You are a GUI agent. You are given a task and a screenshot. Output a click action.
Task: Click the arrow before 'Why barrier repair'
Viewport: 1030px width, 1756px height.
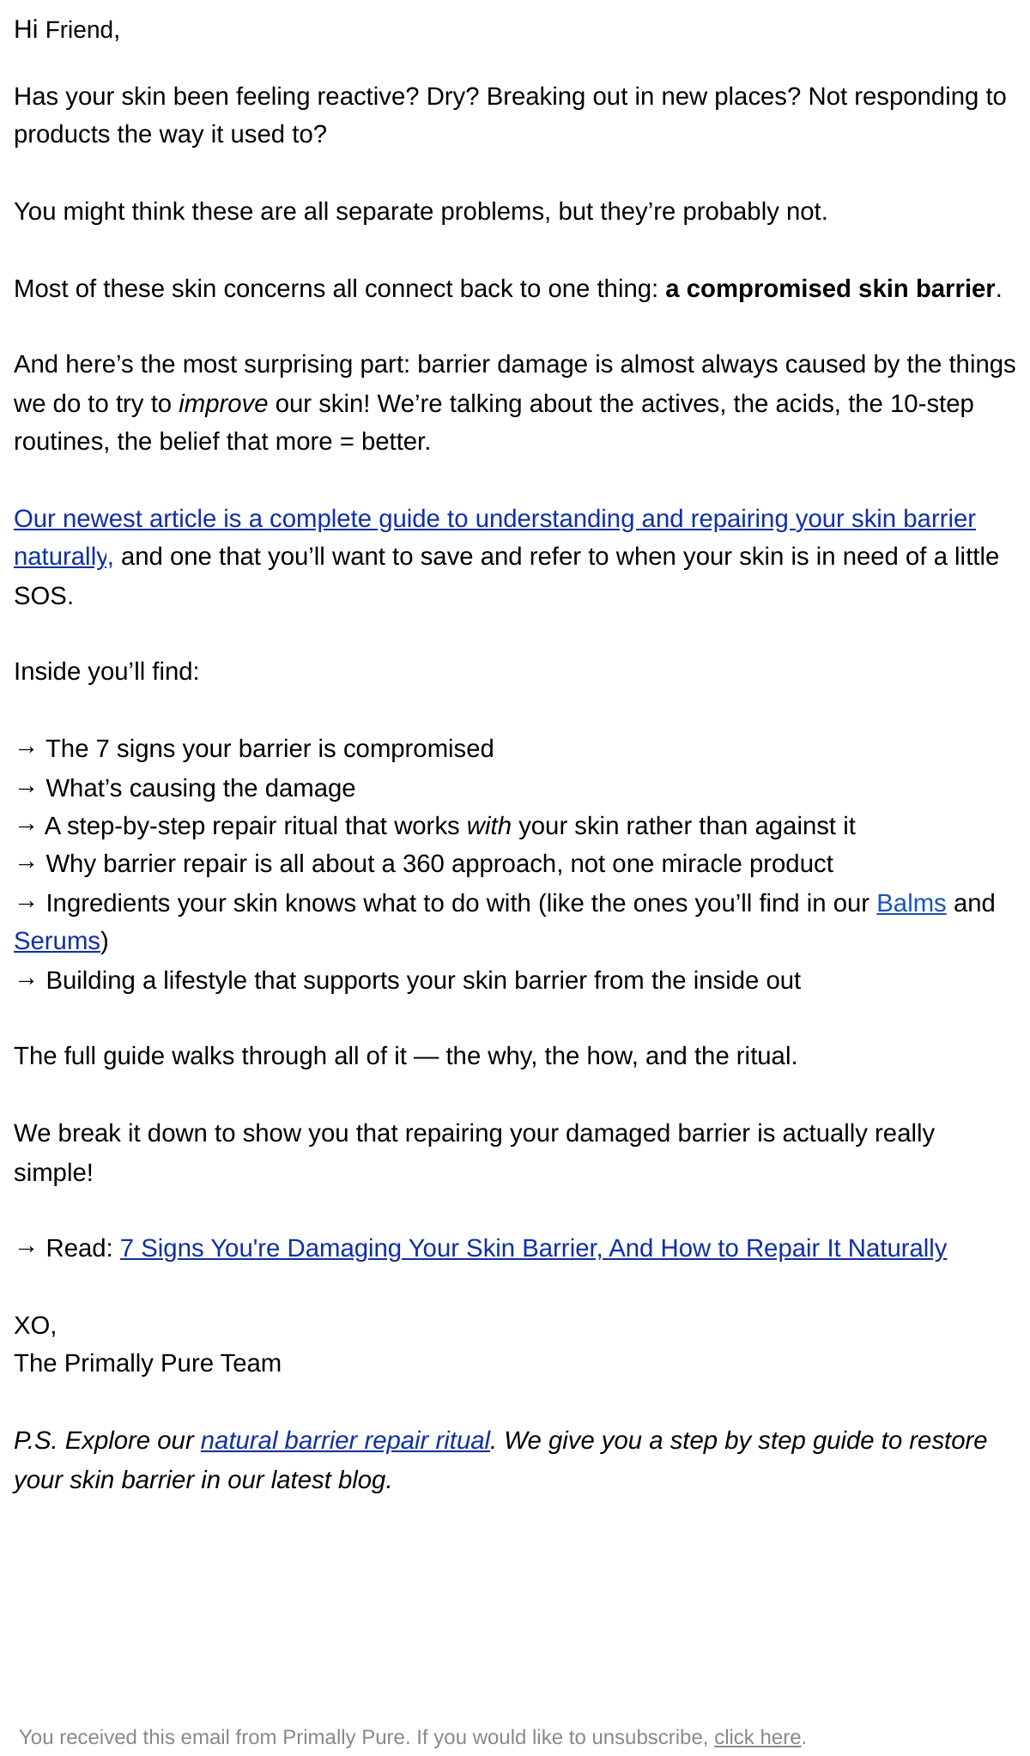tap(26, 864)
